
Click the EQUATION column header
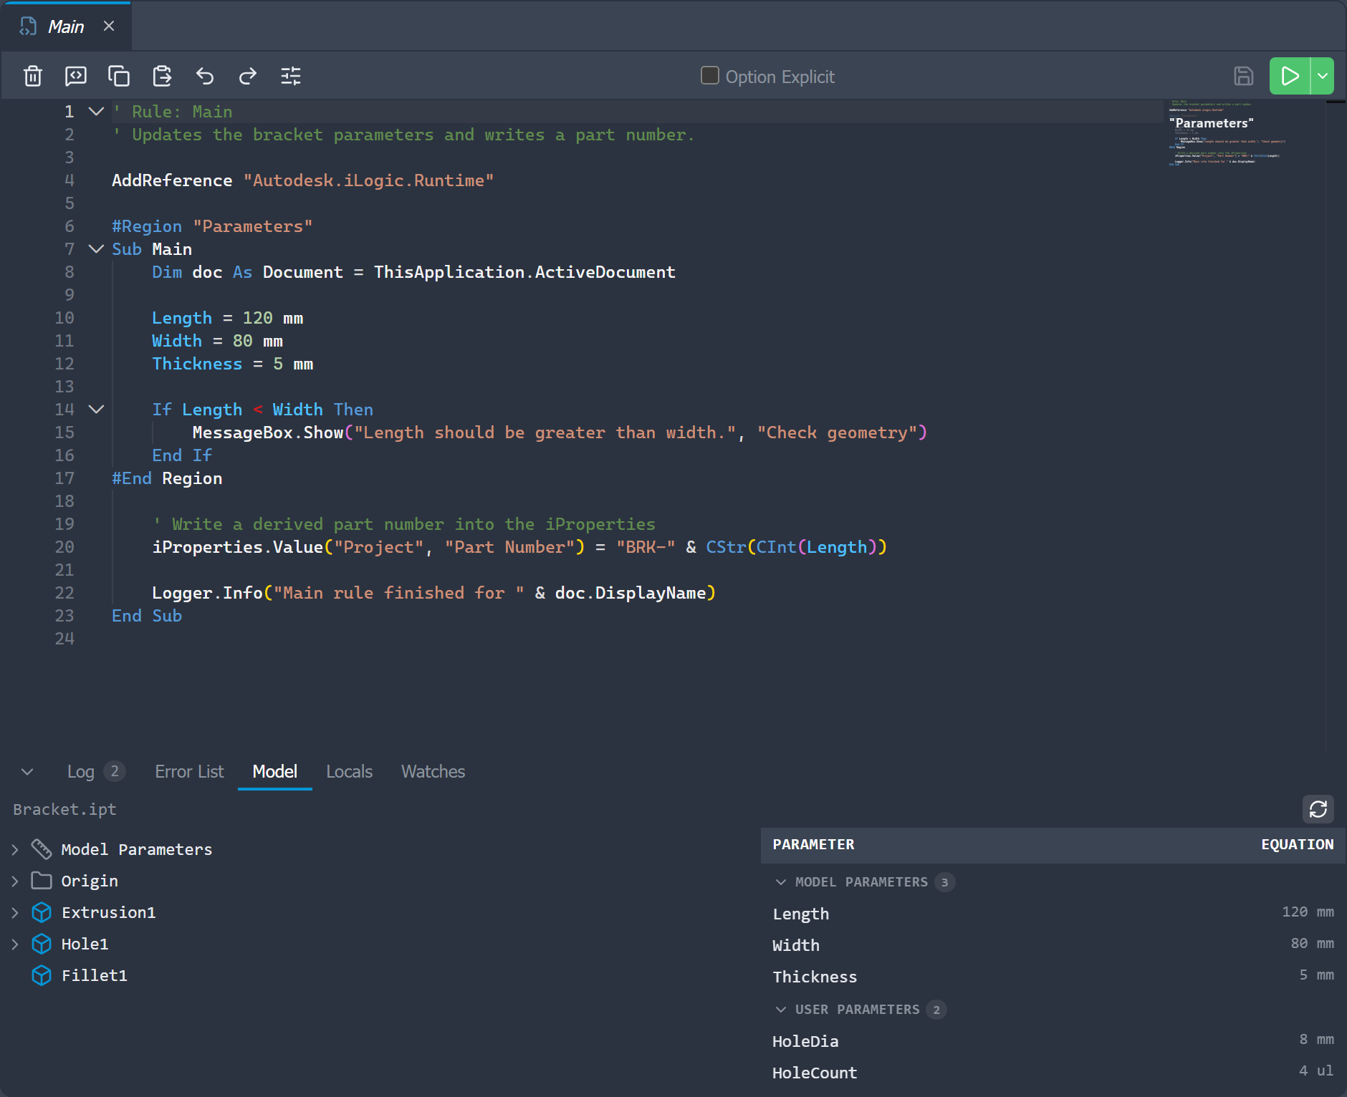coord(1298,845)
